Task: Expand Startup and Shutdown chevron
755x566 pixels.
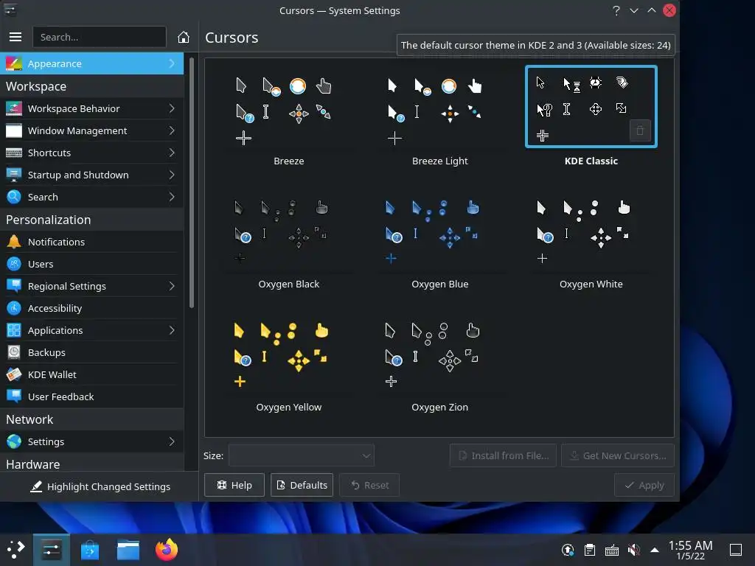Action: (x=172, y=175)
